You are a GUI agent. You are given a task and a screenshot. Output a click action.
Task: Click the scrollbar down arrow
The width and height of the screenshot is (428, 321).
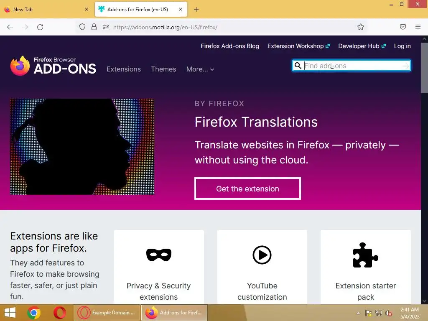(x=424, y=301)
